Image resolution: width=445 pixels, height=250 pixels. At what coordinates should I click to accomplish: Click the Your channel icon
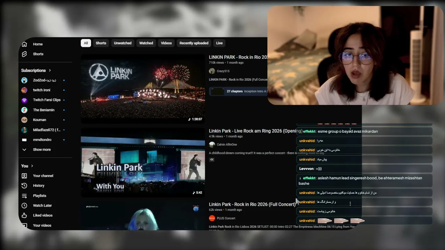click(24, 176)
